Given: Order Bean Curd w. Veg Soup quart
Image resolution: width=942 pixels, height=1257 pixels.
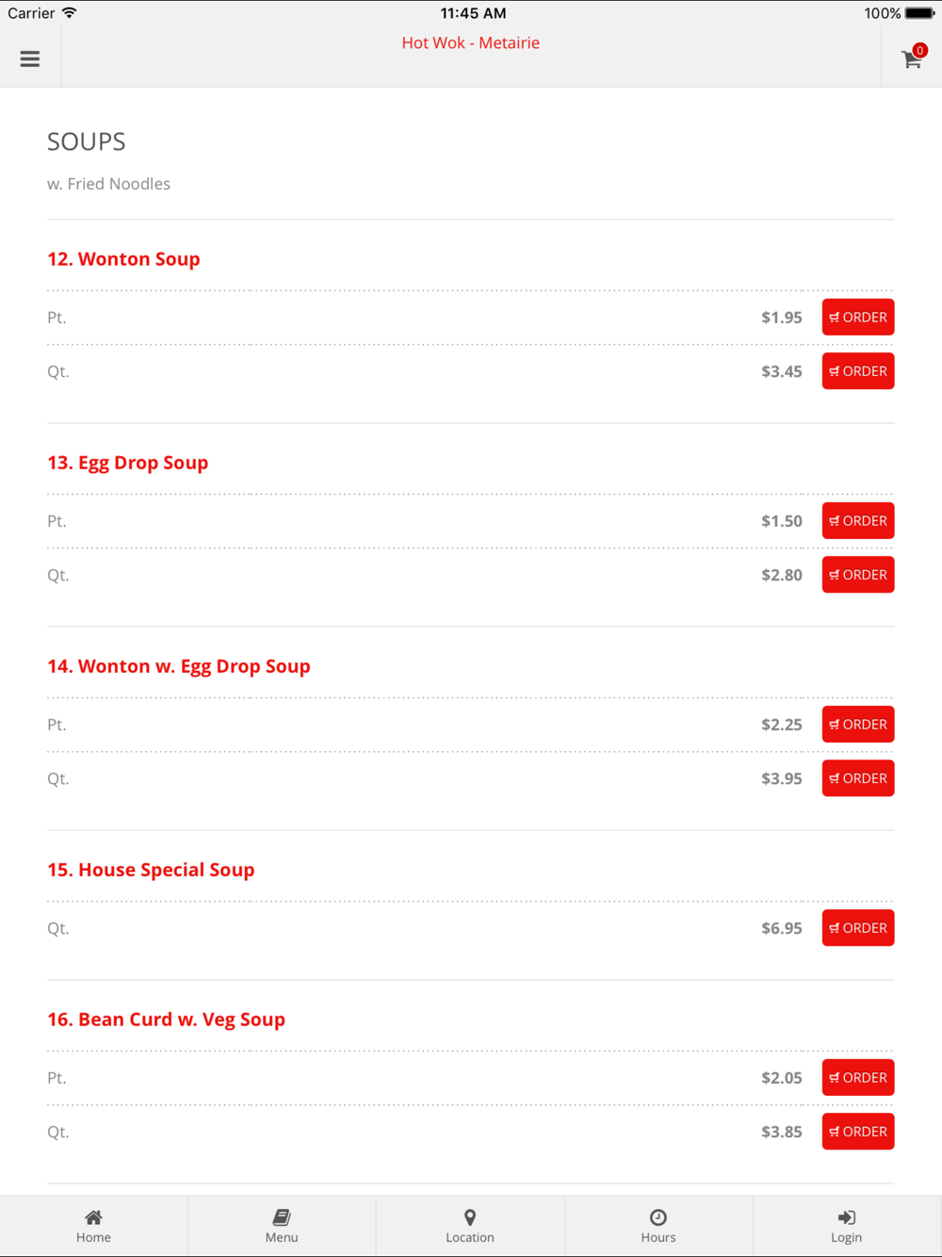Looking at the screenshot, I should [857, 1132].
